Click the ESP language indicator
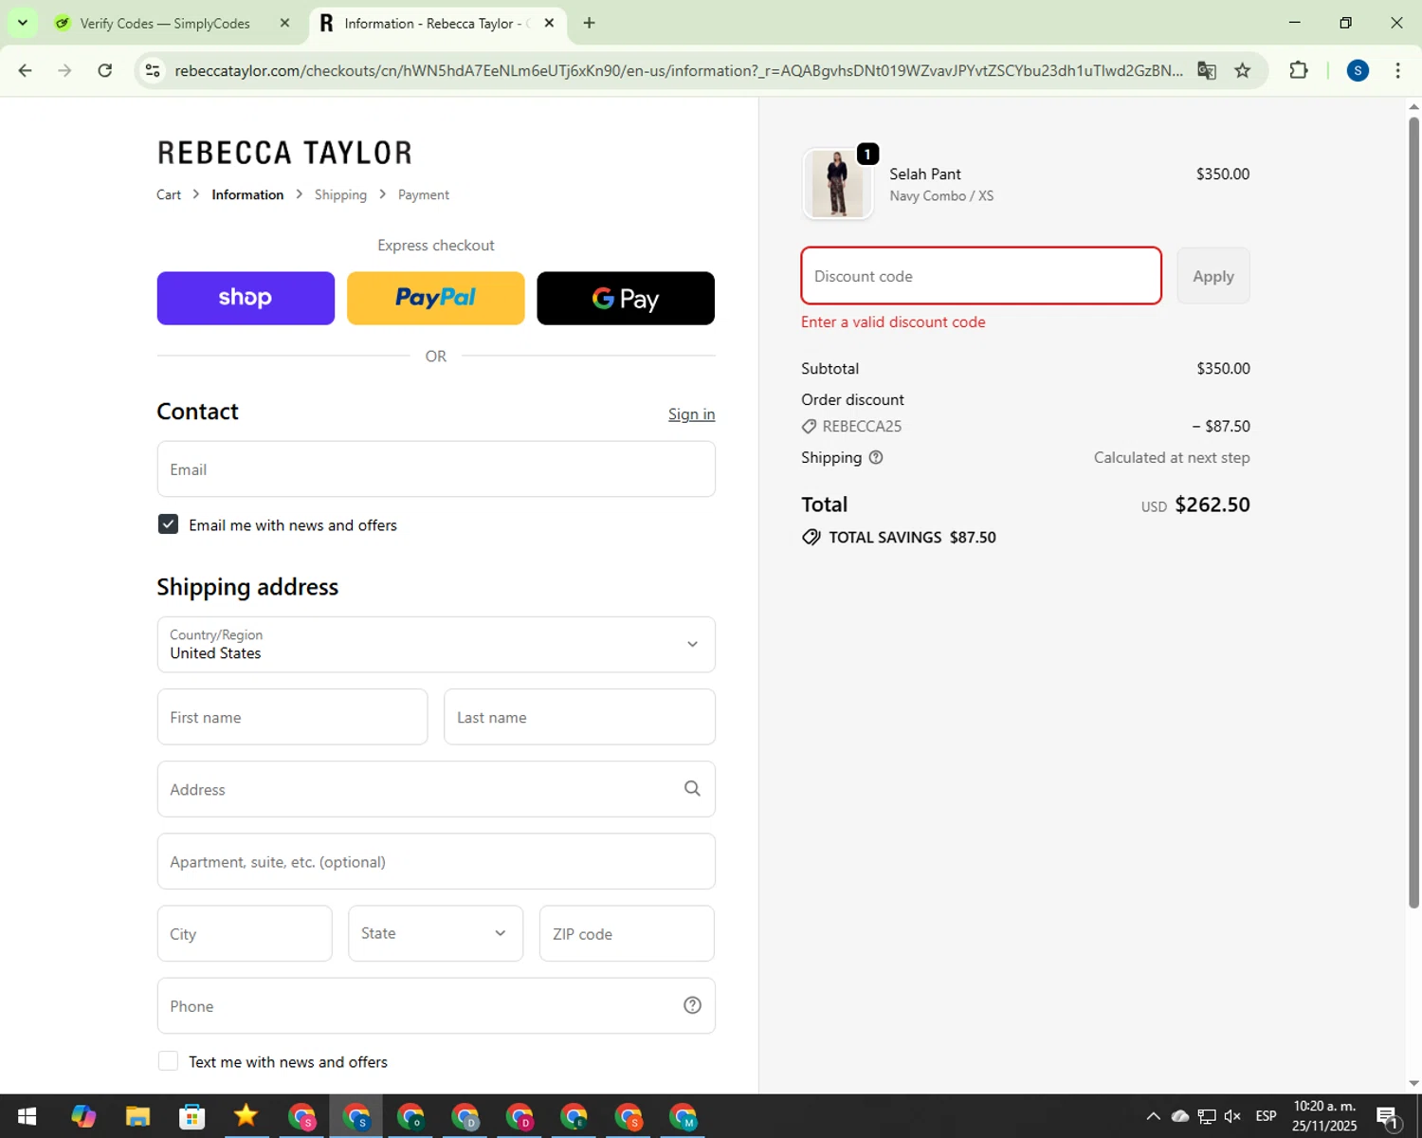 click(x=1266, y=1116)
